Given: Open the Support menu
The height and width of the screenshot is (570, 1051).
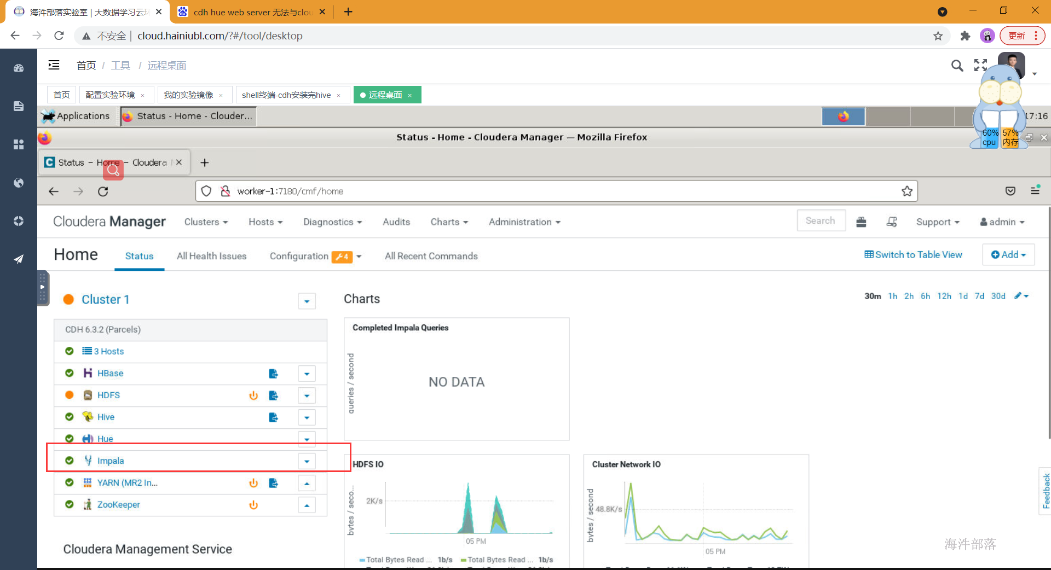Looking at the screenshot, I should click(x=938, y=222).
